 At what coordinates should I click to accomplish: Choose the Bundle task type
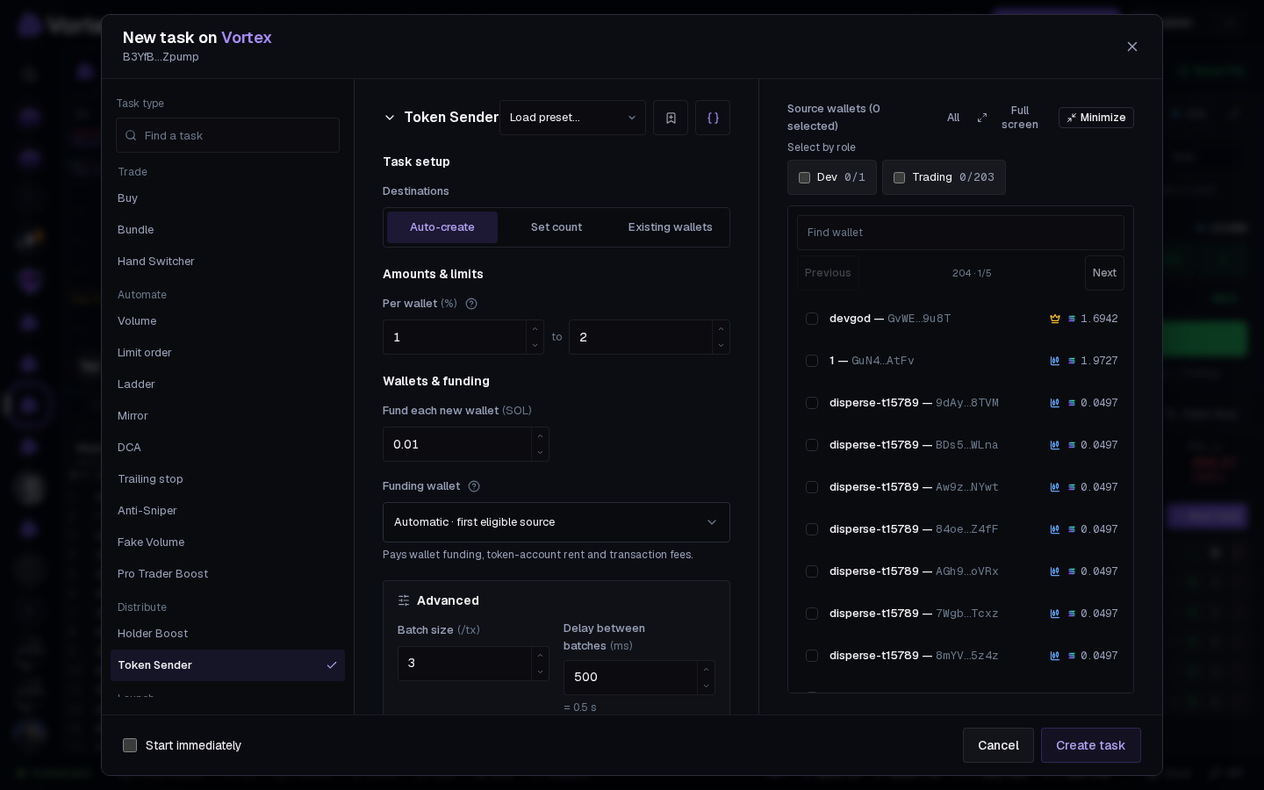[x=227, y=230]
